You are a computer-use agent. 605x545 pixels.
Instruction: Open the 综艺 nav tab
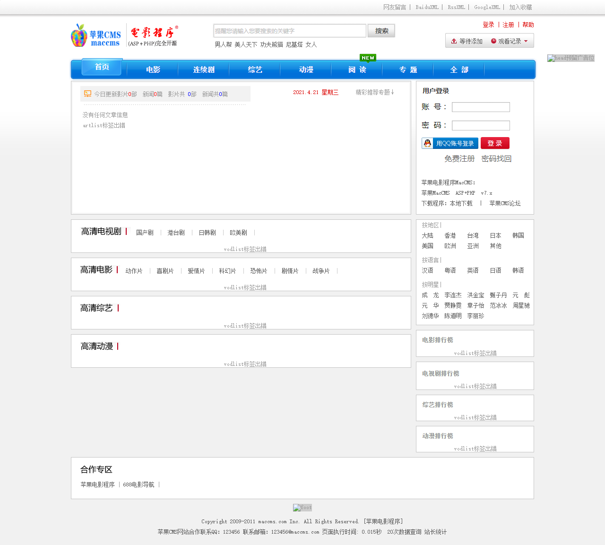(x=255, y=69)
